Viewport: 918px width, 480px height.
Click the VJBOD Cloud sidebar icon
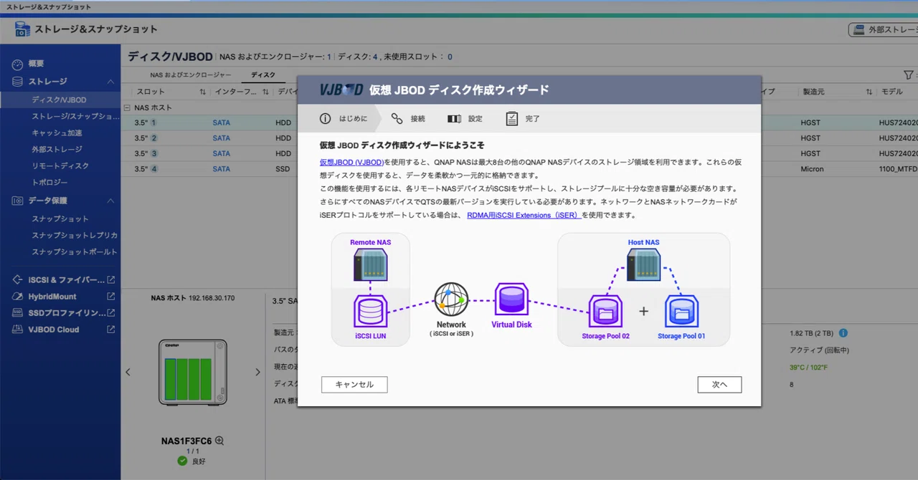click(18, 330)
